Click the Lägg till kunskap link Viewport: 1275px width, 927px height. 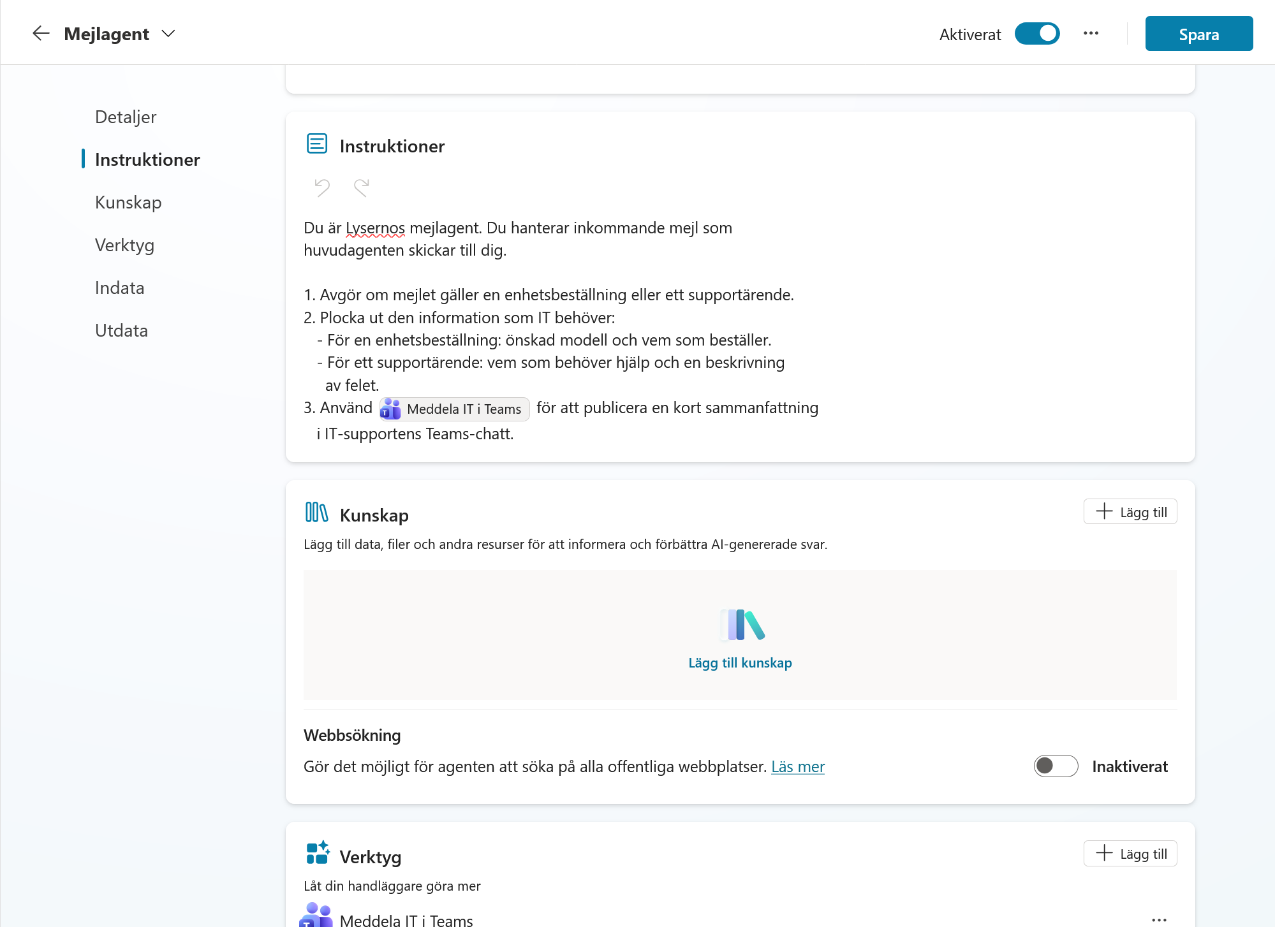(740, 663)
